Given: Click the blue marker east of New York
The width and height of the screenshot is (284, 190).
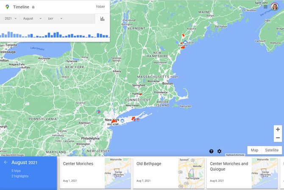Looking at the screenshot, I should [123, 121].
